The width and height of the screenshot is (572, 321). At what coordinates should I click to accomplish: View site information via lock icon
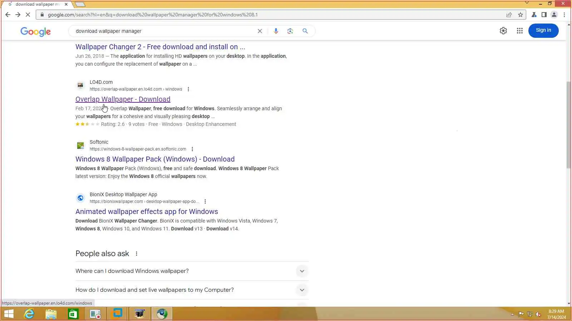point(42,15)
